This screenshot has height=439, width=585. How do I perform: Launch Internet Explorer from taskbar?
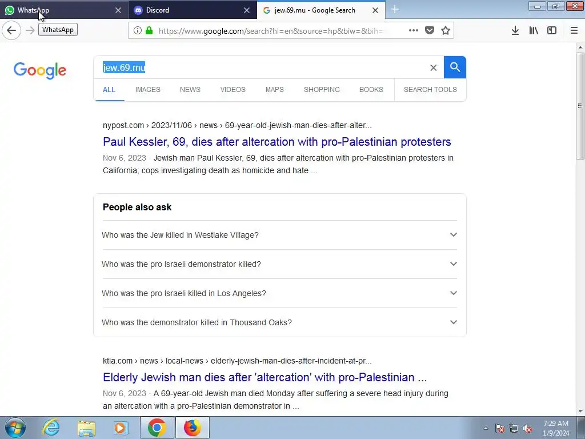click(x=51, y=428)
